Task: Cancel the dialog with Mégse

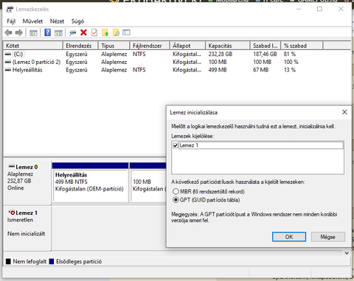Action: click(x=328, y=237)
